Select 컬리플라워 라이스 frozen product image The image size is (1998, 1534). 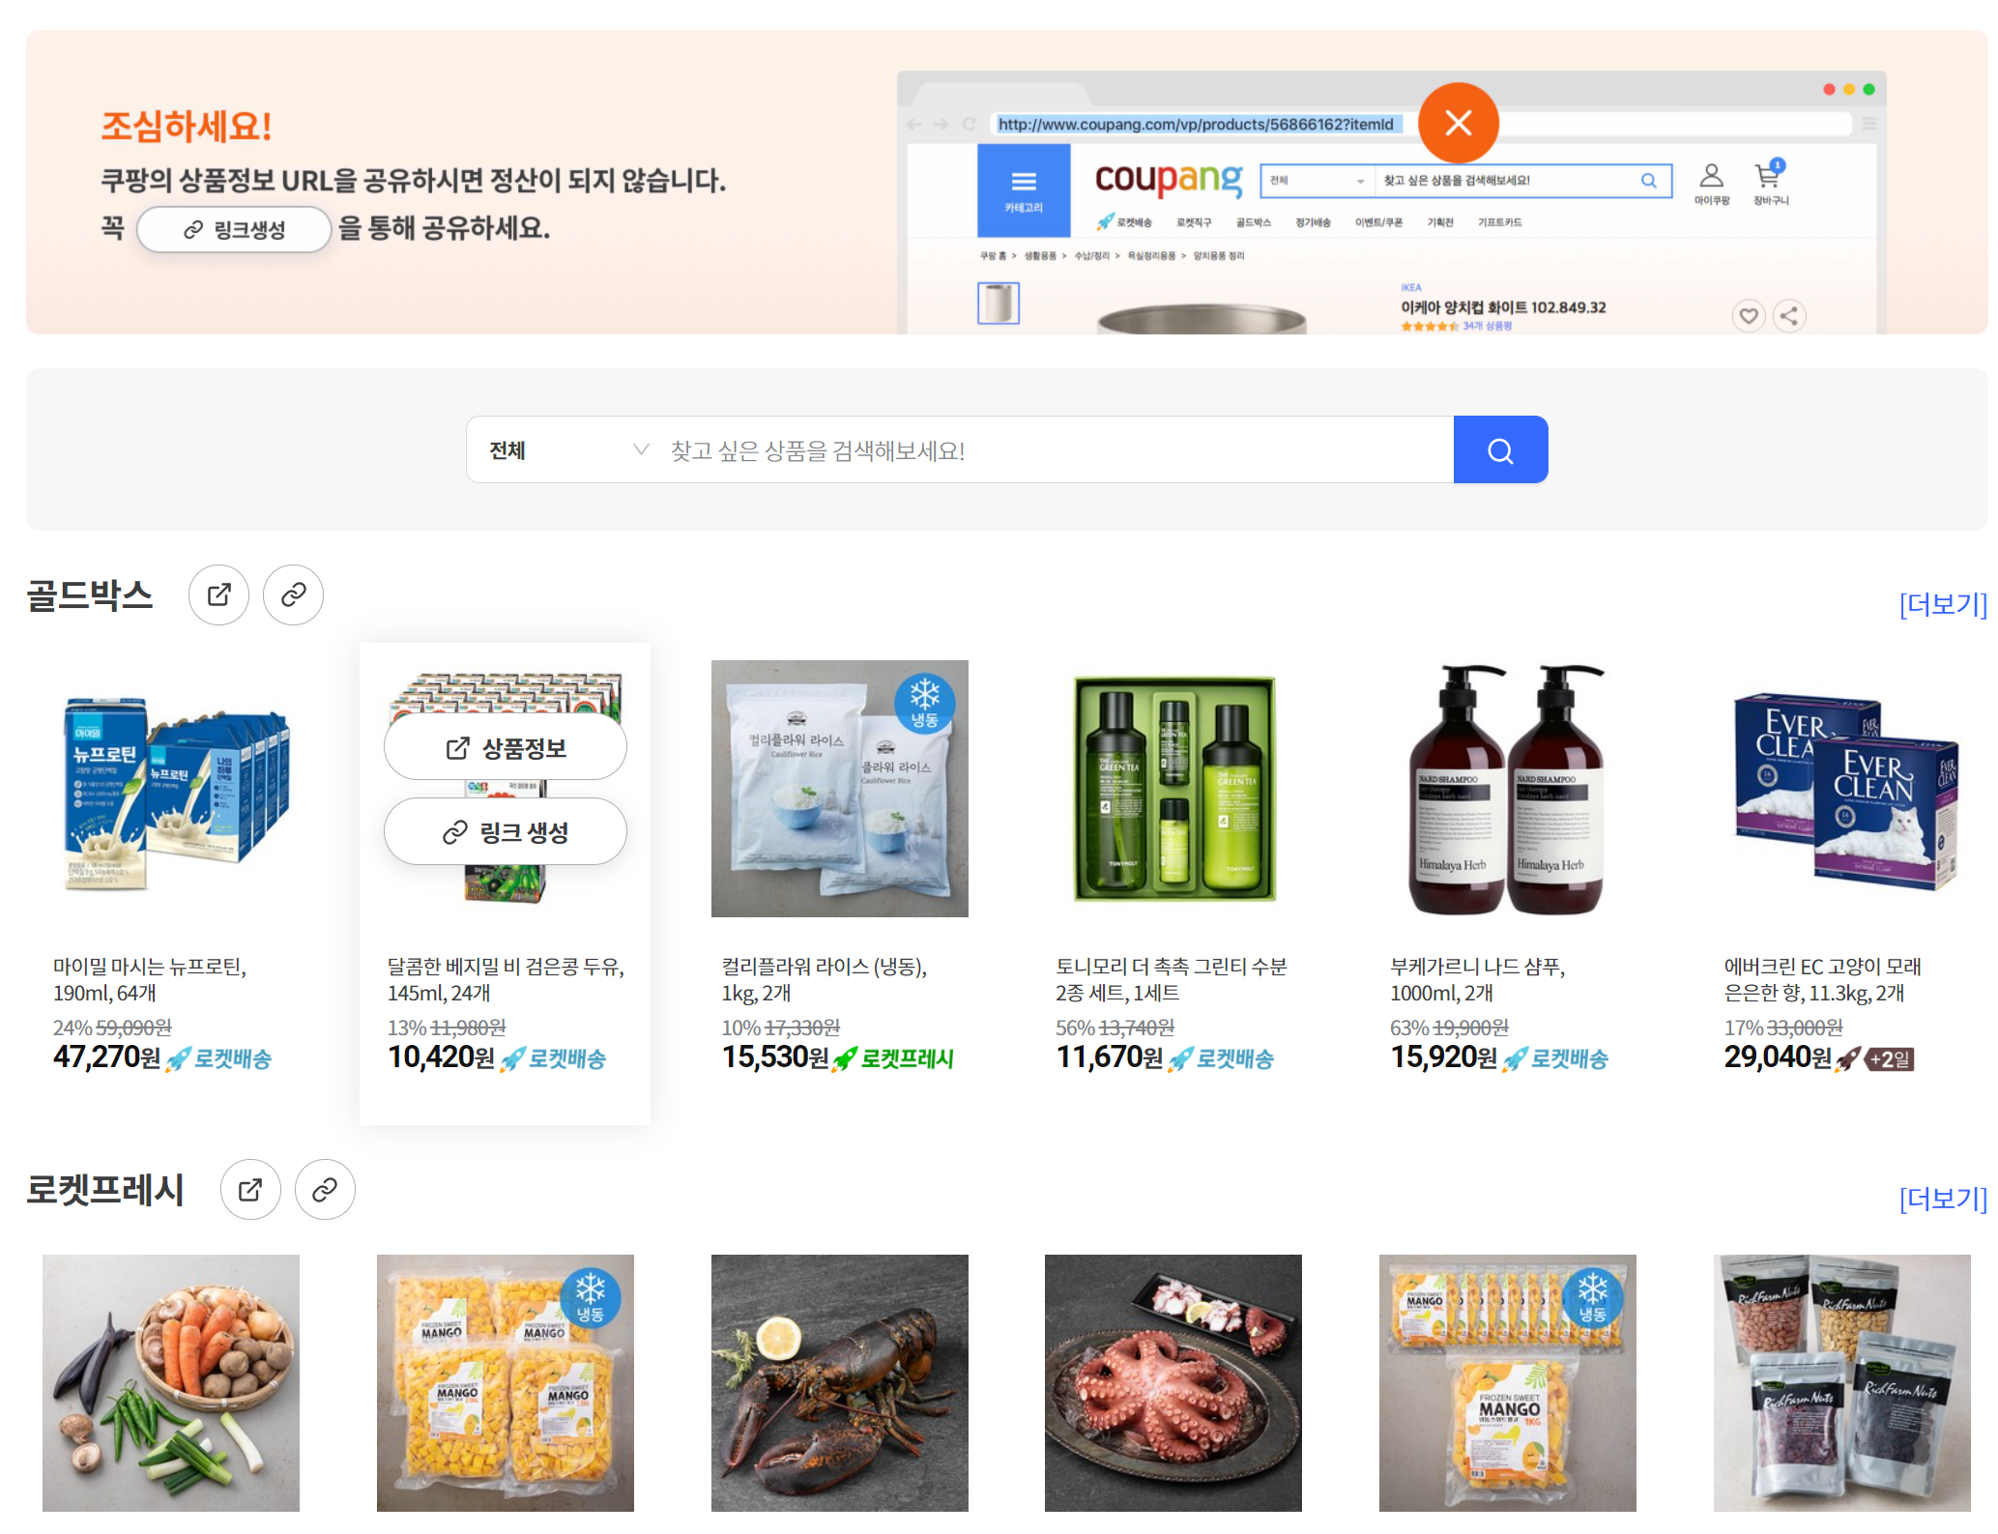[x=839, y=789]
